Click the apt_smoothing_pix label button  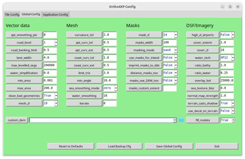[x=24, y=35]
